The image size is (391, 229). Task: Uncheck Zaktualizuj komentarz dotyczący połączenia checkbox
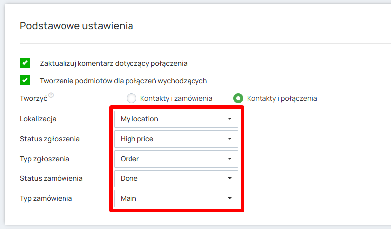[25, 63]
